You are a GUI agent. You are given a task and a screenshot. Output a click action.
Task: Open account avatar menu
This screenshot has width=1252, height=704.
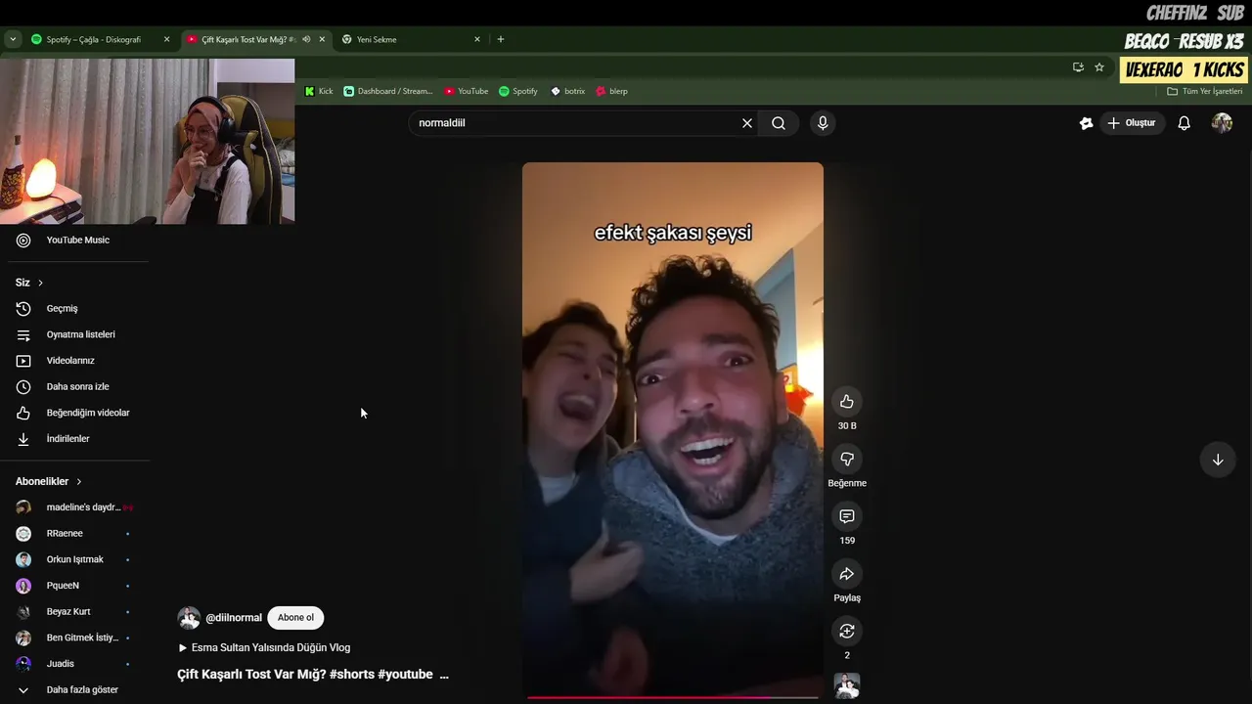[x=1222, y=123]
